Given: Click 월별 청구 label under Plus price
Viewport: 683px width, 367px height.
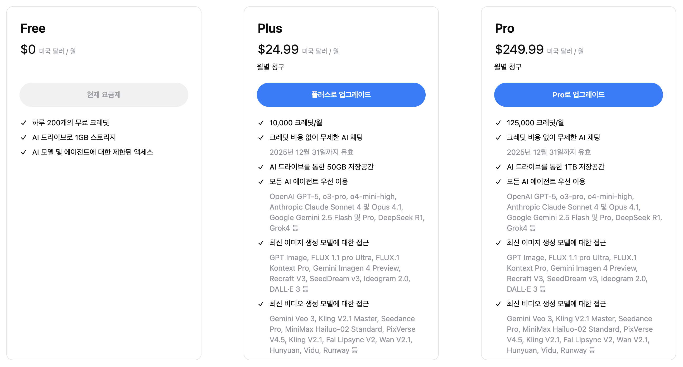Looking at the screenshot, I should tap(271, 67).
